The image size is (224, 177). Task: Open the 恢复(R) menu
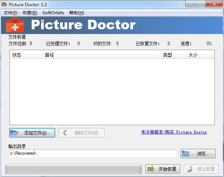(x=30, y=13)
